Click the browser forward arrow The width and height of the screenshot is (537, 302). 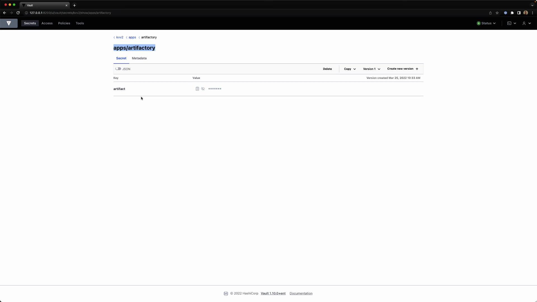coord(11,13)
